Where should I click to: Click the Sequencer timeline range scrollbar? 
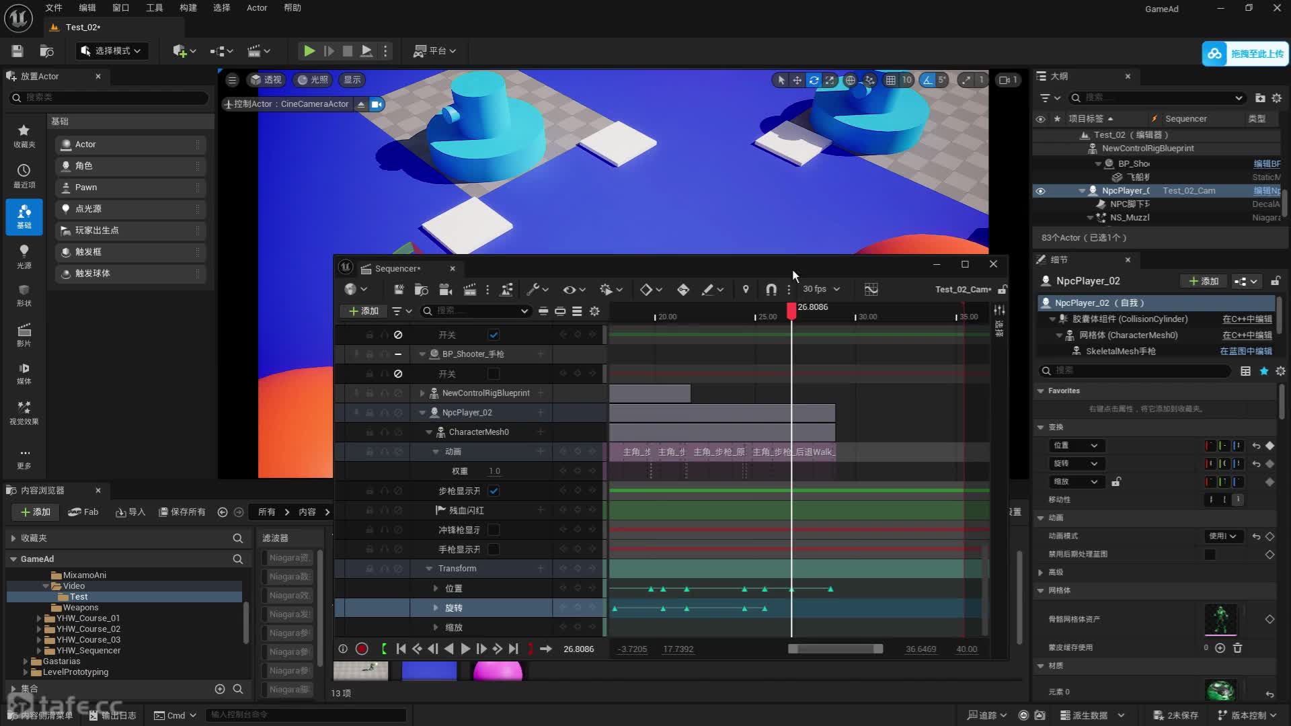(x=835, y=649)
